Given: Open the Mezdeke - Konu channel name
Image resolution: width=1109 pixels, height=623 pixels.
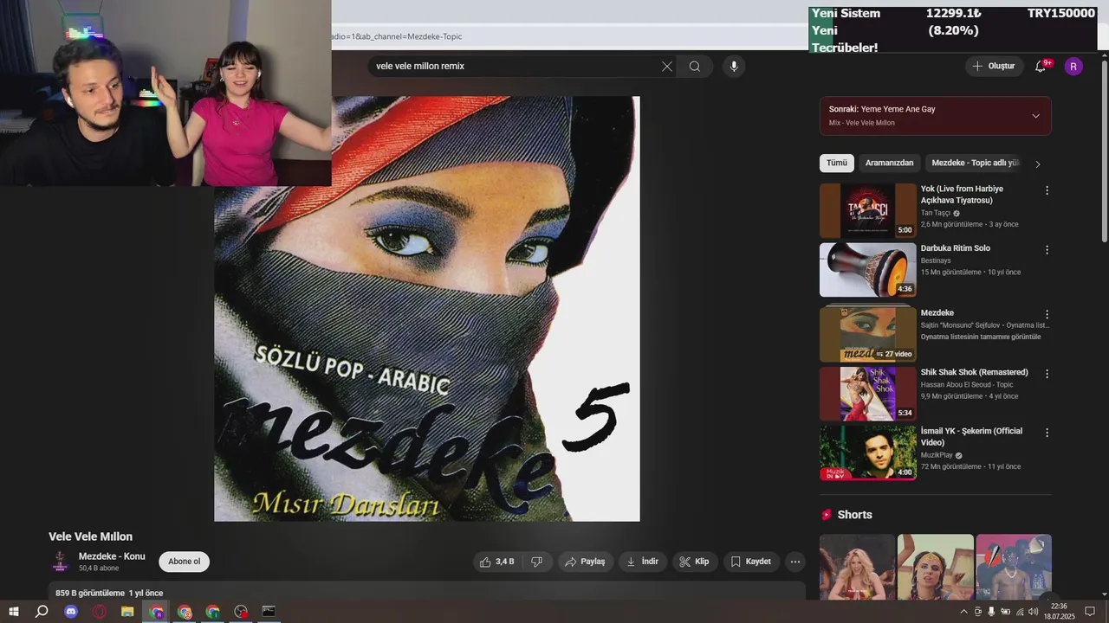Looking at the screenshot, I should 112,556.
